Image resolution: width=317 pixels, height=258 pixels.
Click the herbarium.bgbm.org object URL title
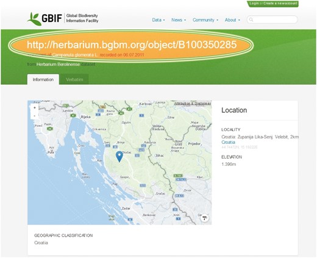[132, 45]
